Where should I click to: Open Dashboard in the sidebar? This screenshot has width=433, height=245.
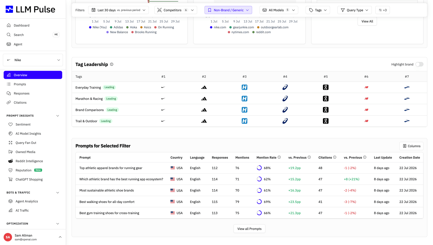[x=33, y=25]
